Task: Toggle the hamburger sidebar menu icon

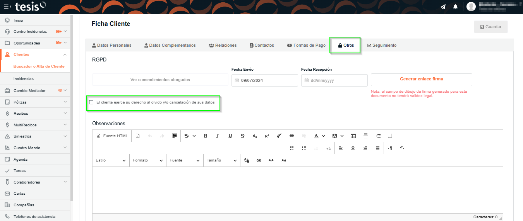Action: point(7,7)
